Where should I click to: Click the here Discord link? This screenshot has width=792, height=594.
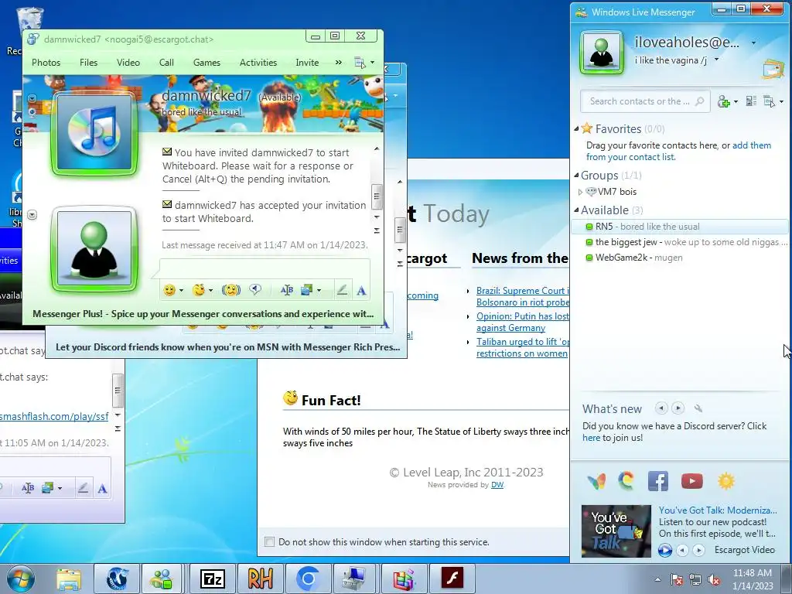coord(591,438)
